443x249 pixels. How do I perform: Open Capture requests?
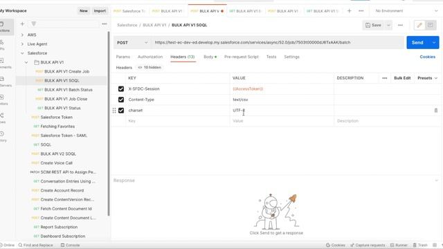click(x=368, y=245)
